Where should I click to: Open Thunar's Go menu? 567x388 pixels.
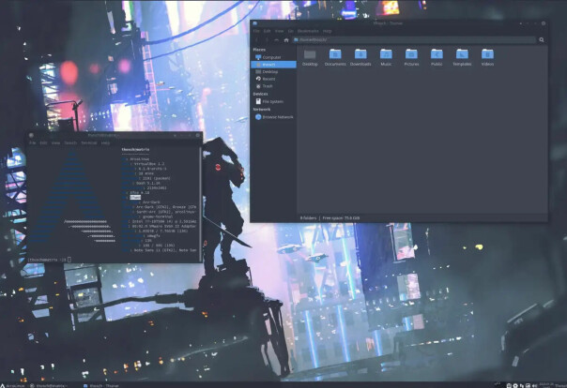290,31
